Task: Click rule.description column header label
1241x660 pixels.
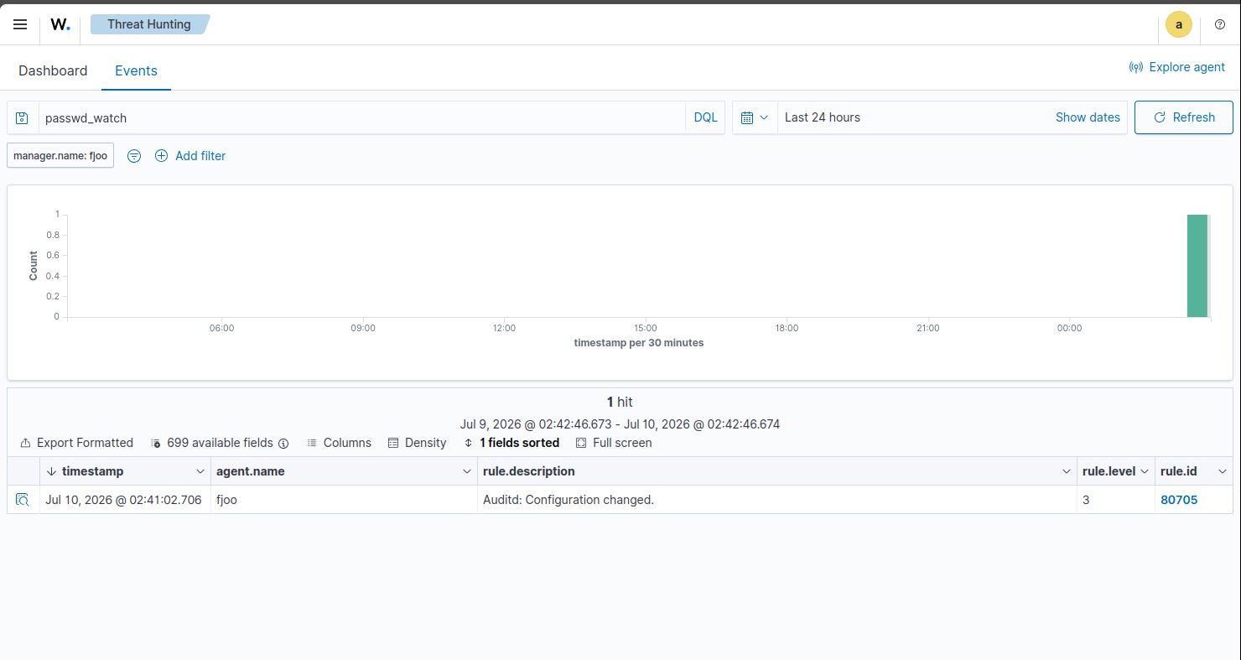Action: pos(529,471)
